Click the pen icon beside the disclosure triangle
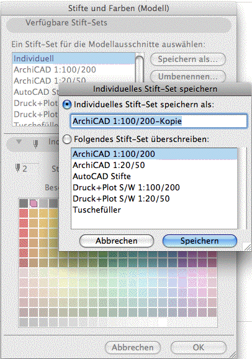Image resolution: width=252 pixels, height=359 pixels. pos(35,144)
